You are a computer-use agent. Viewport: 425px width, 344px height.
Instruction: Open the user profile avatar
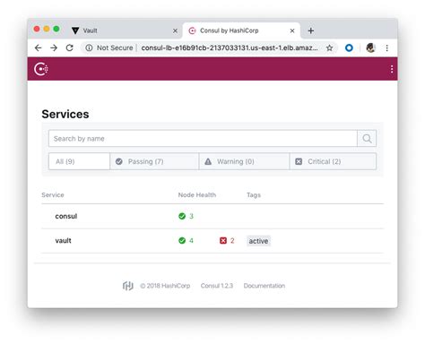point(370,47)
